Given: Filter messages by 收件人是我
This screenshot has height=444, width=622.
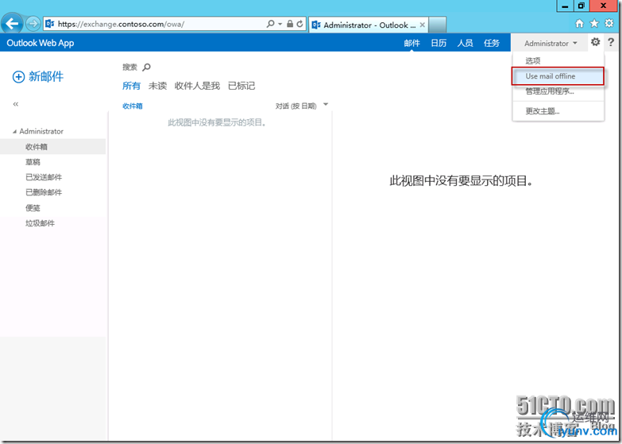Looking at the screenshot, I should [197, 86].
